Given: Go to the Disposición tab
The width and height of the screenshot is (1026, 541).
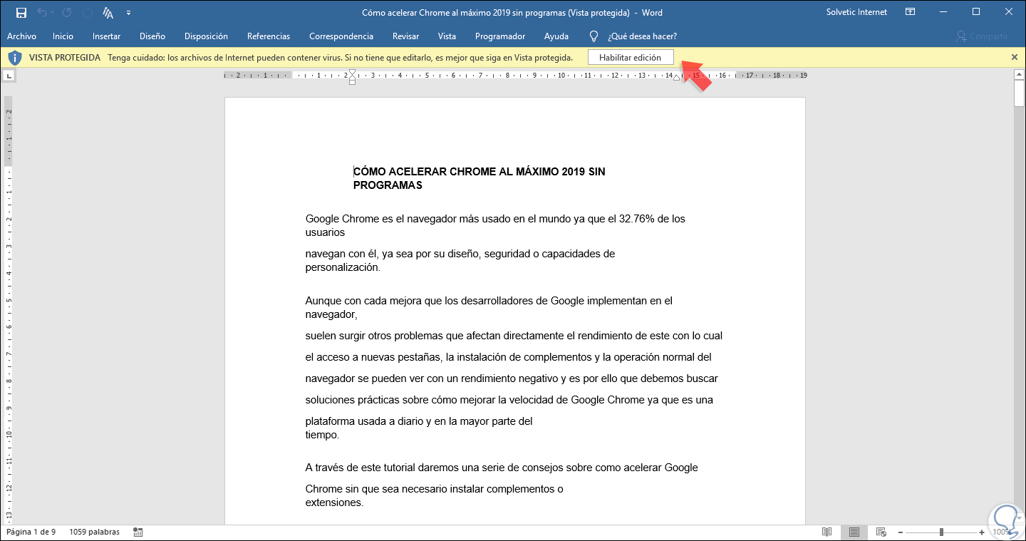Looking at the screenshot, I should [x=206, y=36].
